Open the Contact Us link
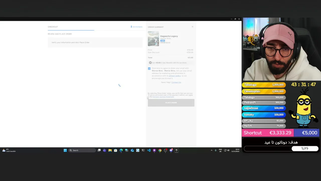Screen dimensions: 321x181 [x=176, y=82]
